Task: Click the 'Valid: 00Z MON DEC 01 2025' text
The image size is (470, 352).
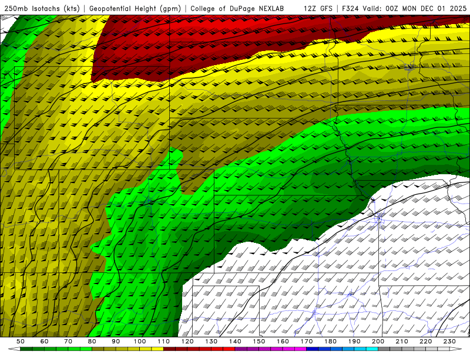Action: 415,8
